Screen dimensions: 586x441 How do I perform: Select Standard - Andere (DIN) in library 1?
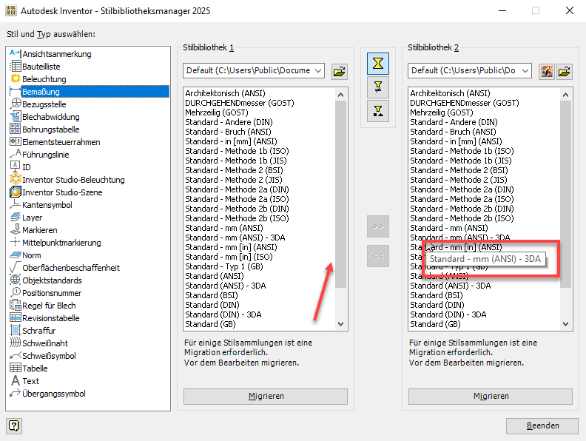click(229, 122)
